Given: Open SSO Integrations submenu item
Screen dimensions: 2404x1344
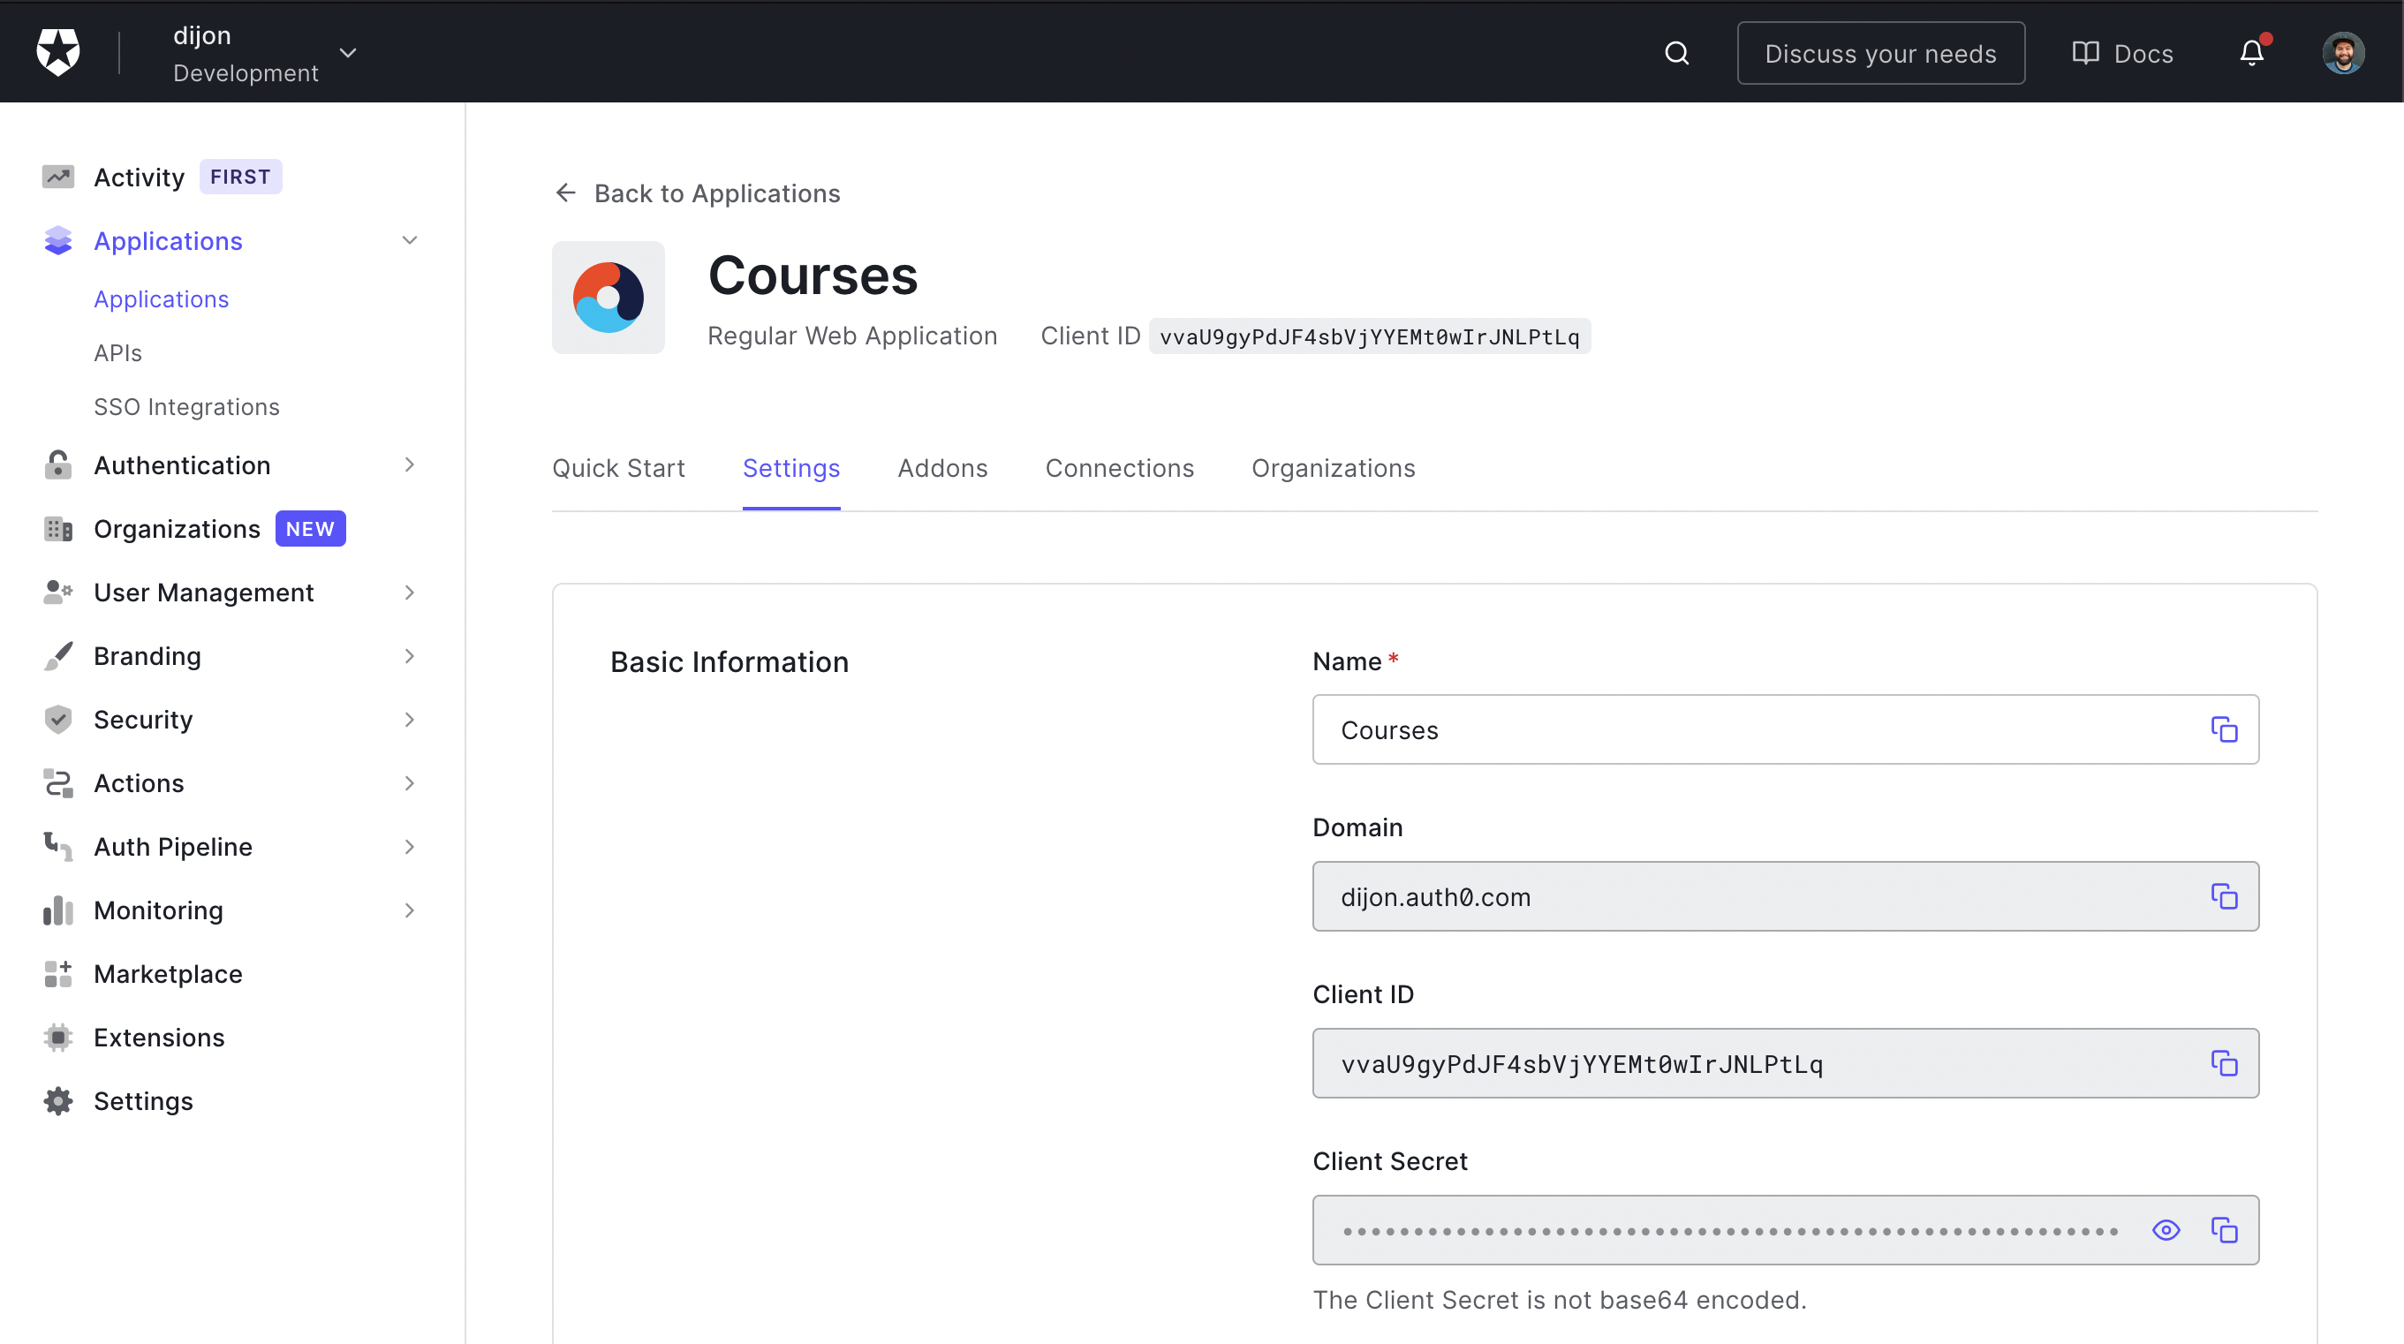Looking at the screenshot, I should pyautogui.click(x=186, y=407).
